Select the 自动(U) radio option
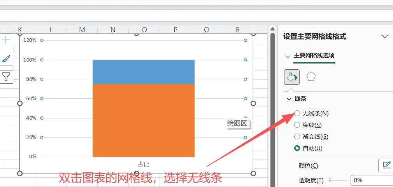This screenshot has height=187, width=393. (x=297, y=148)
